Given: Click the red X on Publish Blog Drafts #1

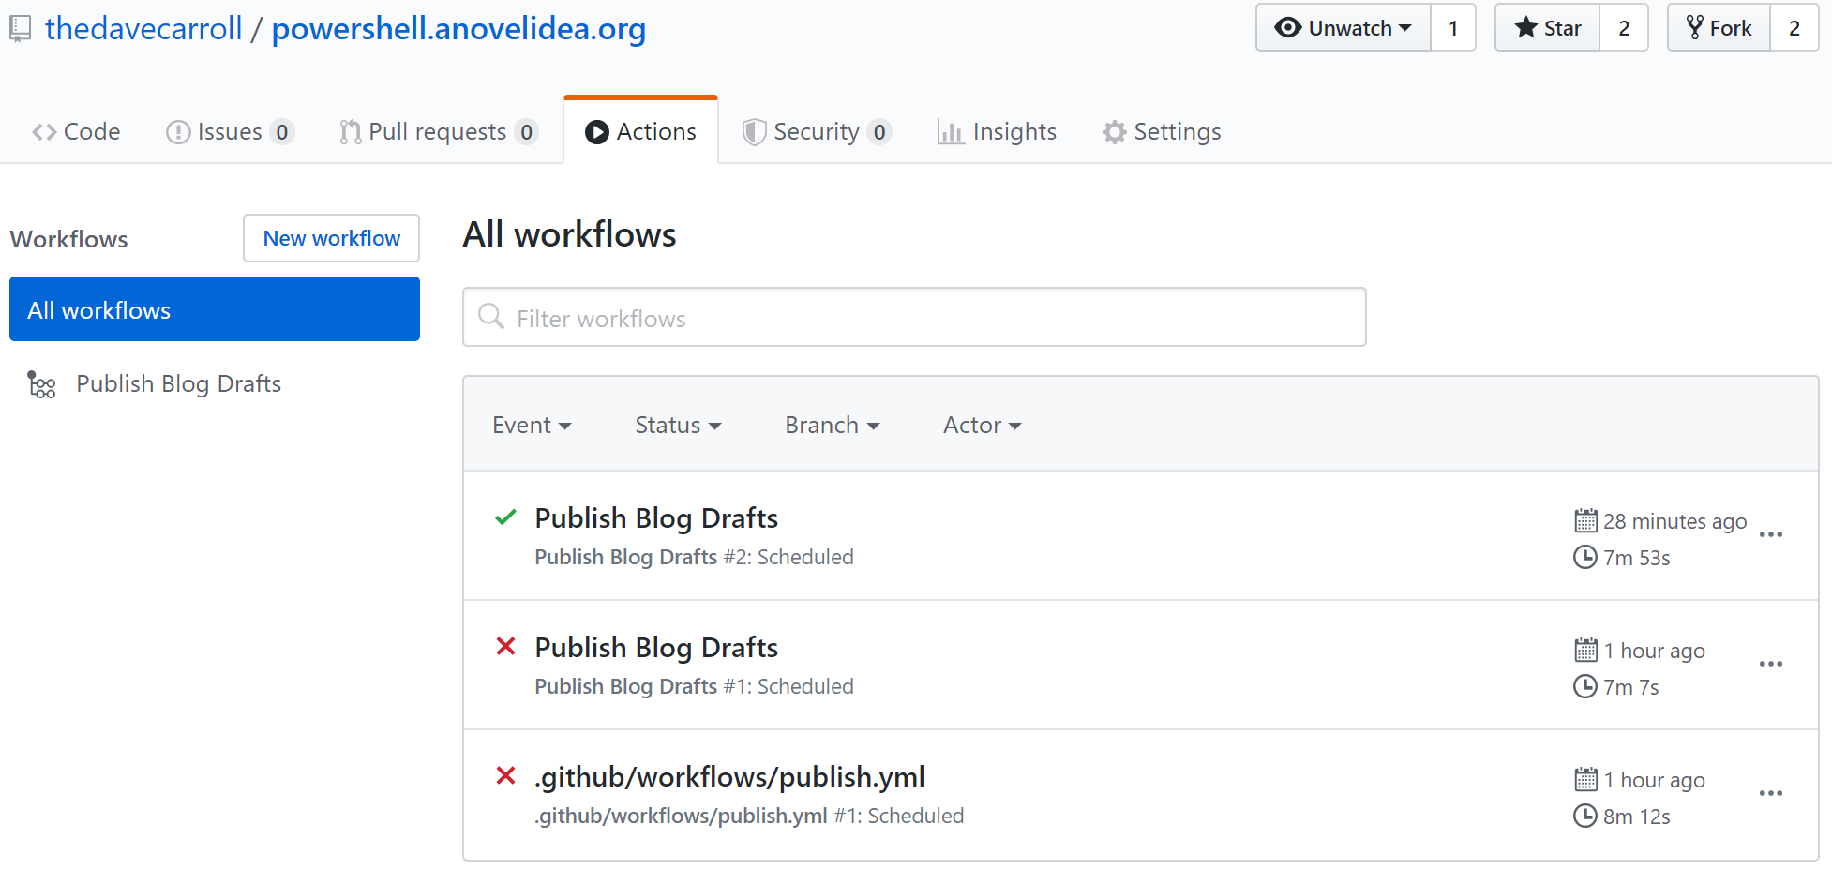Looking at the screenshot, I should (x=505, y=647).
